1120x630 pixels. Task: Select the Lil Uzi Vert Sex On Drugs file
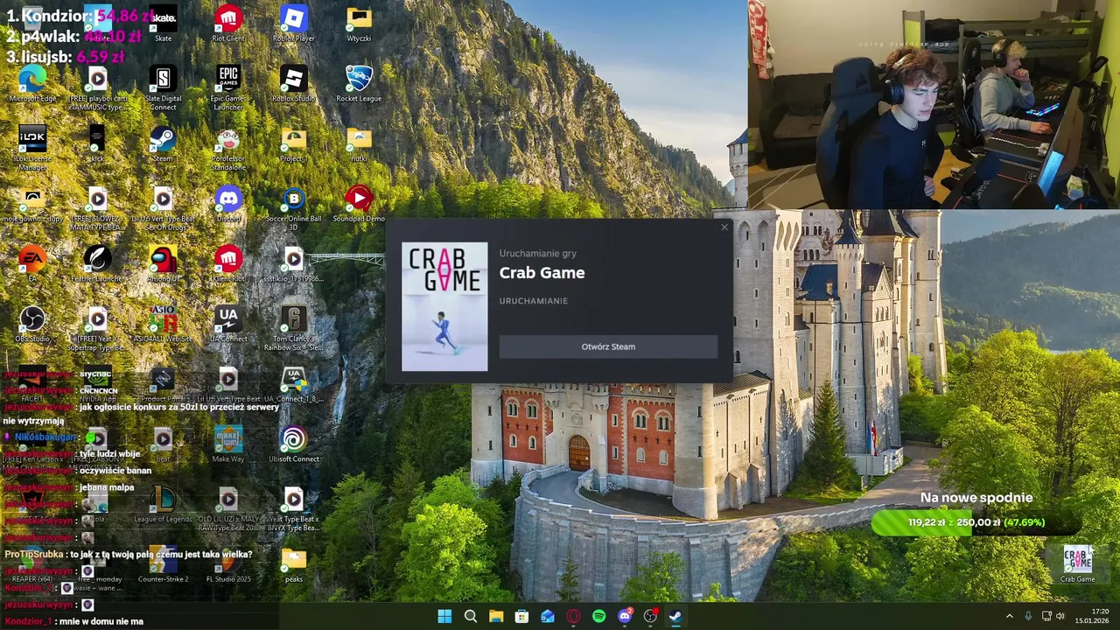point(163,209)
